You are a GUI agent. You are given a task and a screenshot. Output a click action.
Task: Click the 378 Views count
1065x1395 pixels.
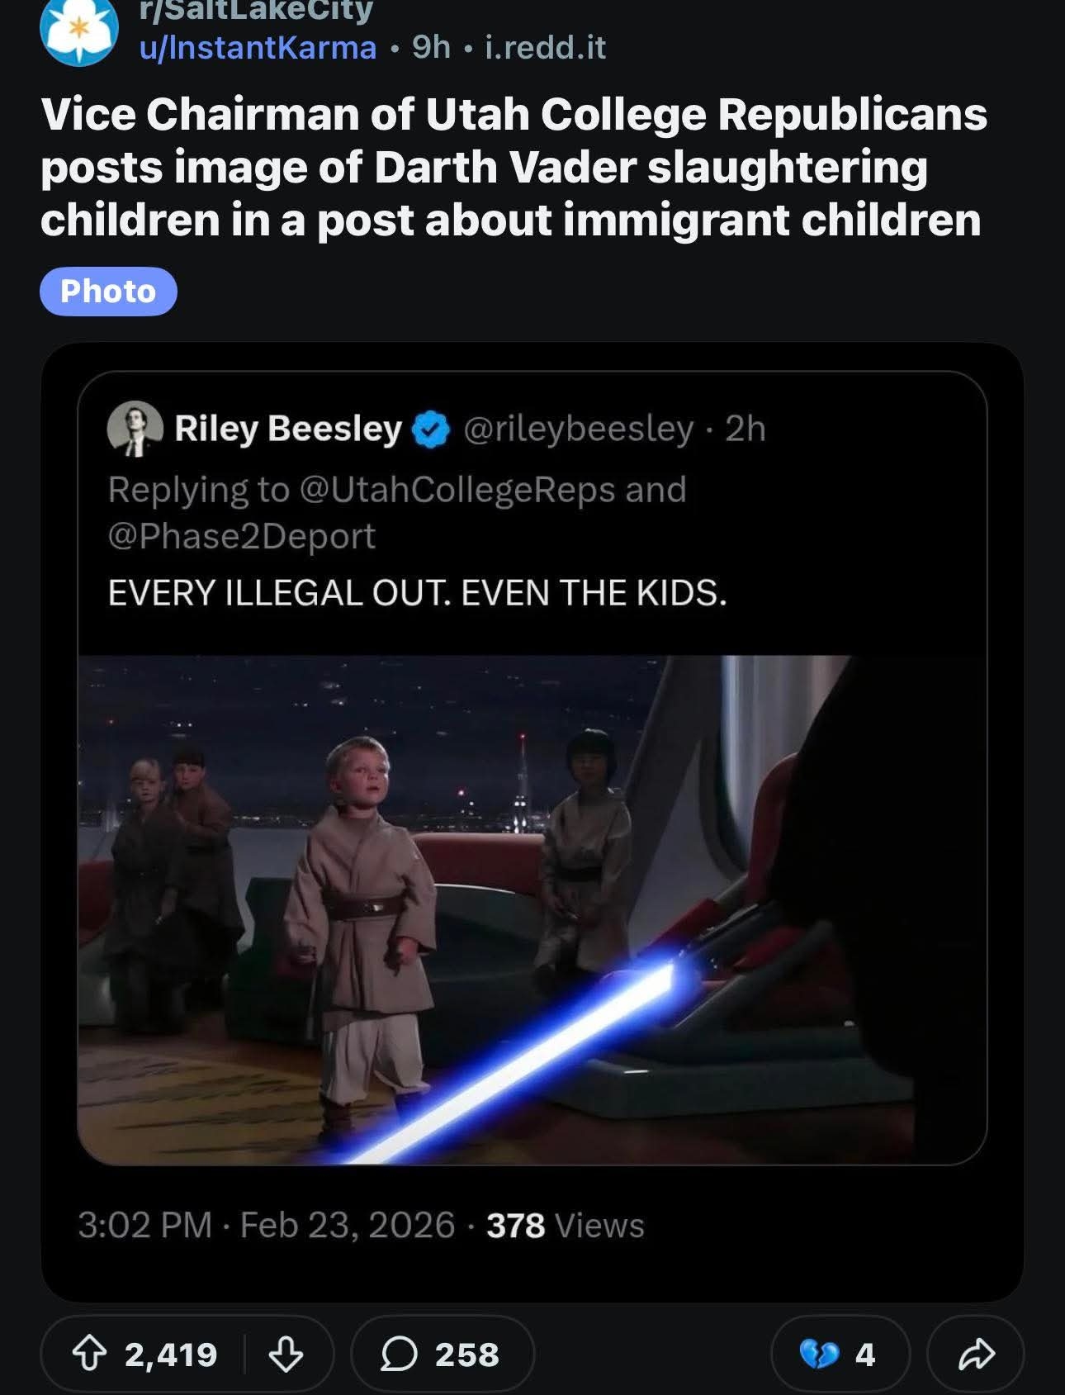coord(566,1226)
